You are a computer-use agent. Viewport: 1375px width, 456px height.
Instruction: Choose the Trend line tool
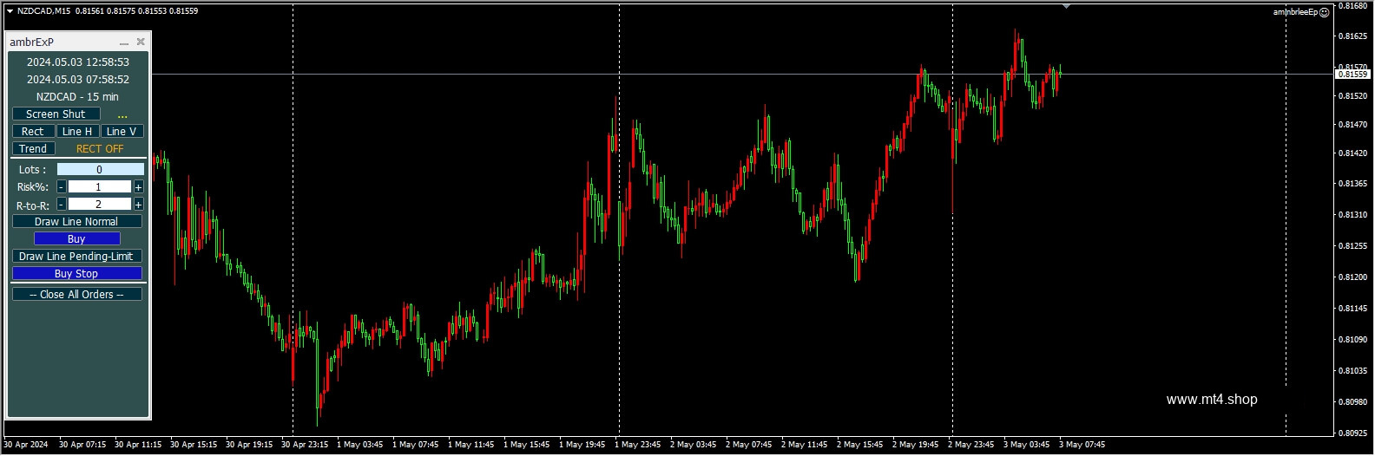33,149
